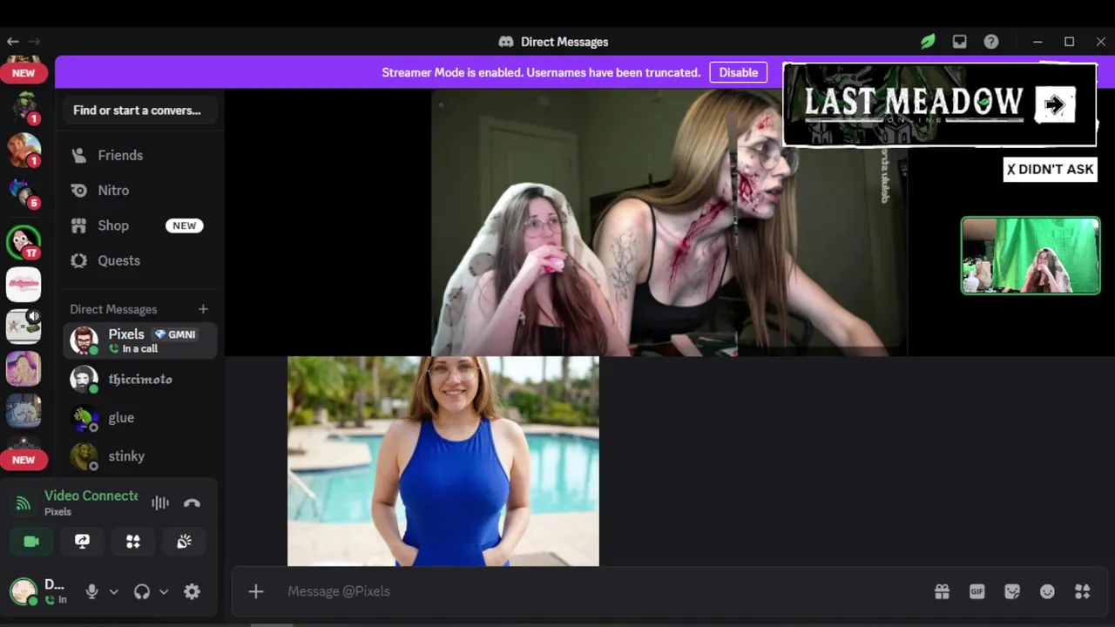This screenshot has height=627, width=1115.
Task: Open the Friends page
Action: [x=139, y=155]
